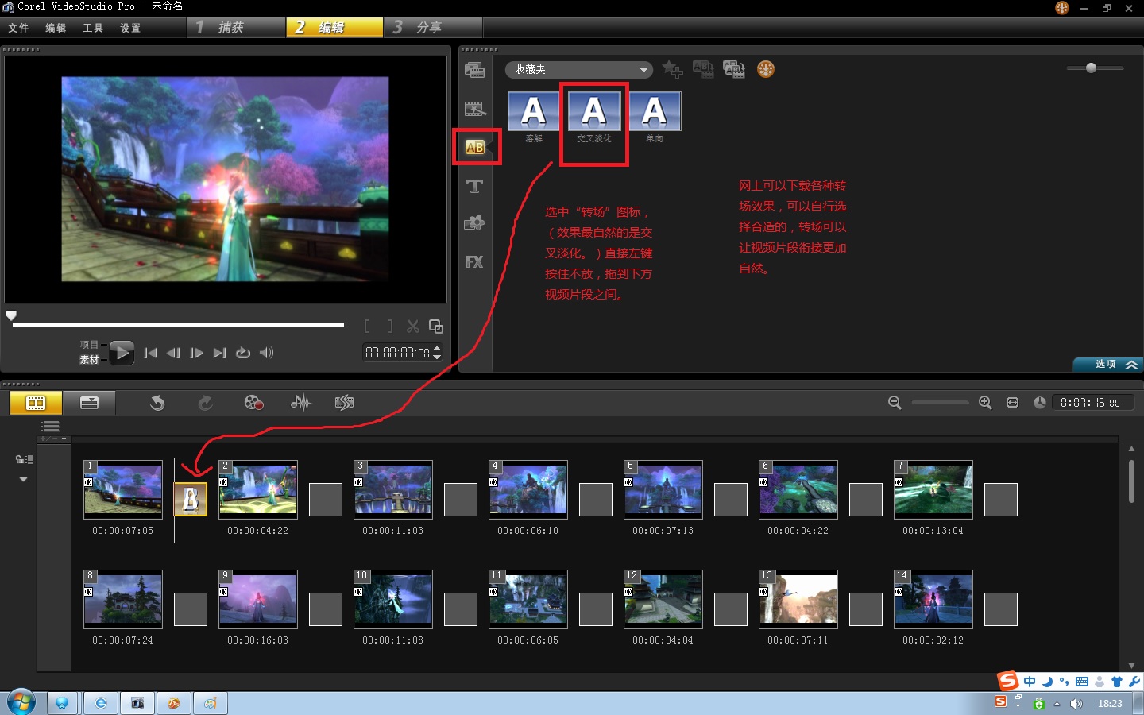Viewport: 1144px width, 715px height.
Task: Set mark-in left bracket
Action: click(366, 326)
